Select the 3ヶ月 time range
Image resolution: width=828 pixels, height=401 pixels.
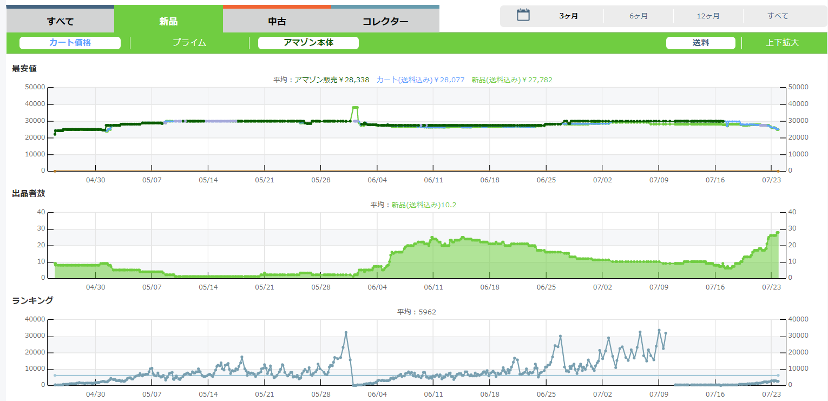pyautogui.click(x=568, y=16)
